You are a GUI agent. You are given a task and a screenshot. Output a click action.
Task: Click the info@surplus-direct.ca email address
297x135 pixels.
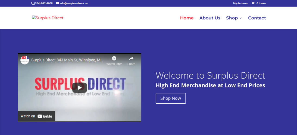73,4
